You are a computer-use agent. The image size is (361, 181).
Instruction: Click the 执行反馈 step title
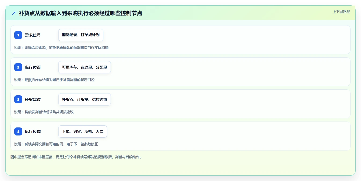33,131
